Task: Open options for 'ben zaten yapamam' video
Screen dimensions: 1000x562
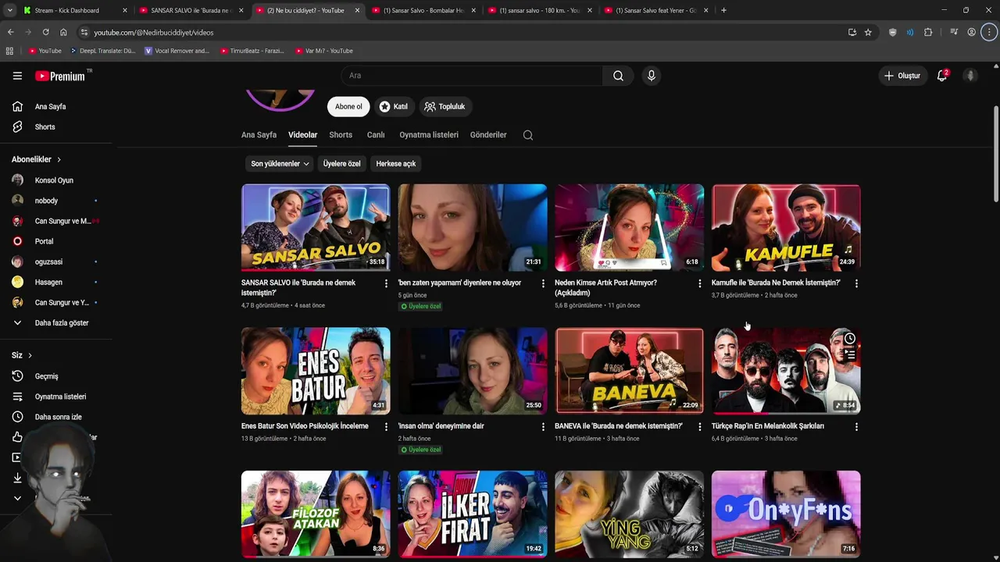Action: coord(543,283)
